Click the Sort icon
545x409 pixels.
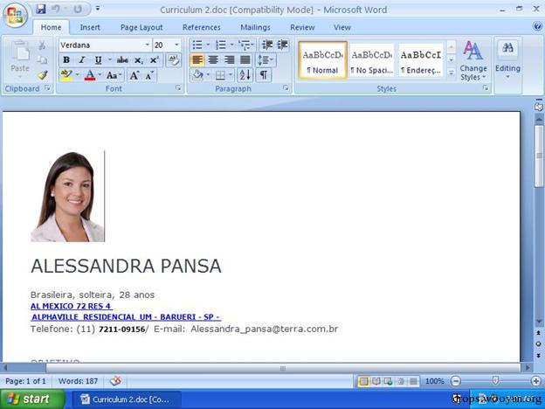pyautogui.click(x=245, y=75)
